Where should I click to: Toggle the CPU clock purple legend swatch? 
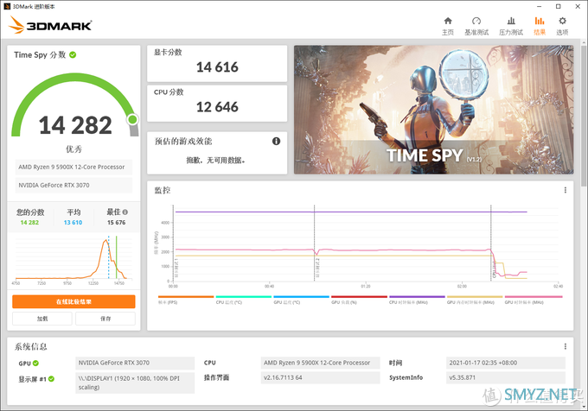pos(417,297)
